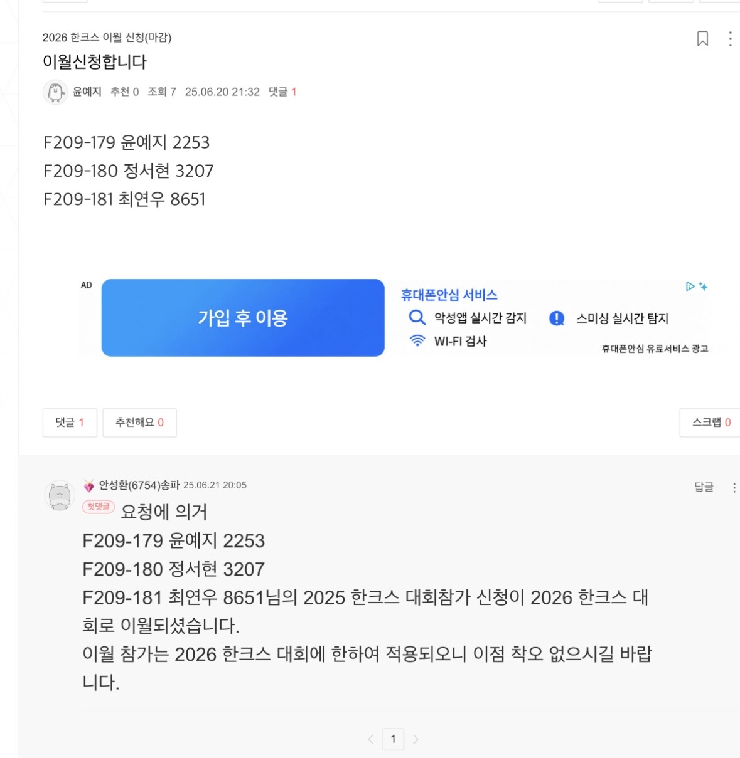Viewport: 740px width, 758px height.
Task: Bookmark this post with the bookmark icon
Action: point(702,39)
